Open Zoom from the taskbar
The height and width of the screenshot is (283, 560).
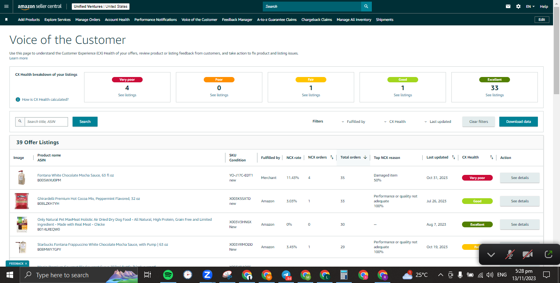click(207, 275)
